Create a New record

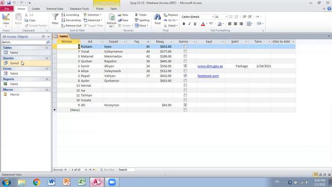[123, 15]
